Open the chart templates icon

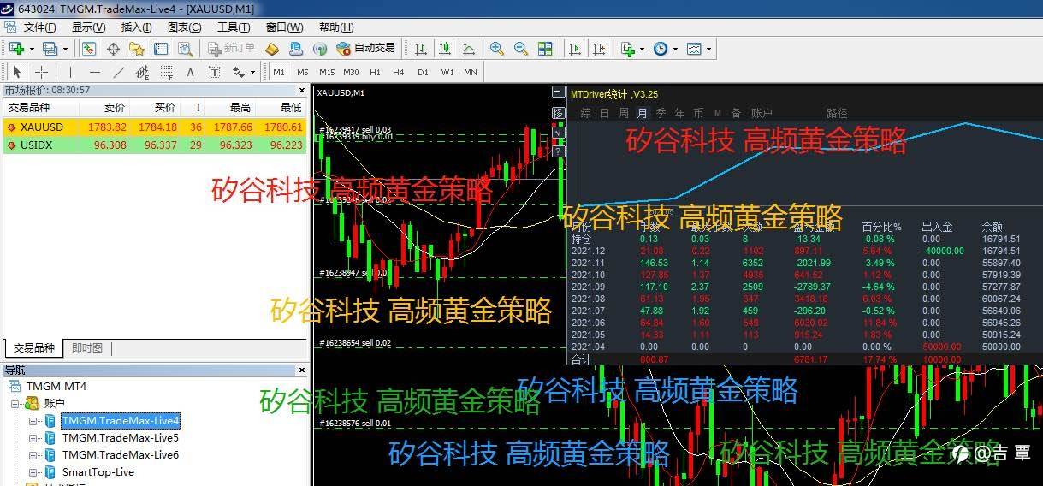(x=694, y=49)
